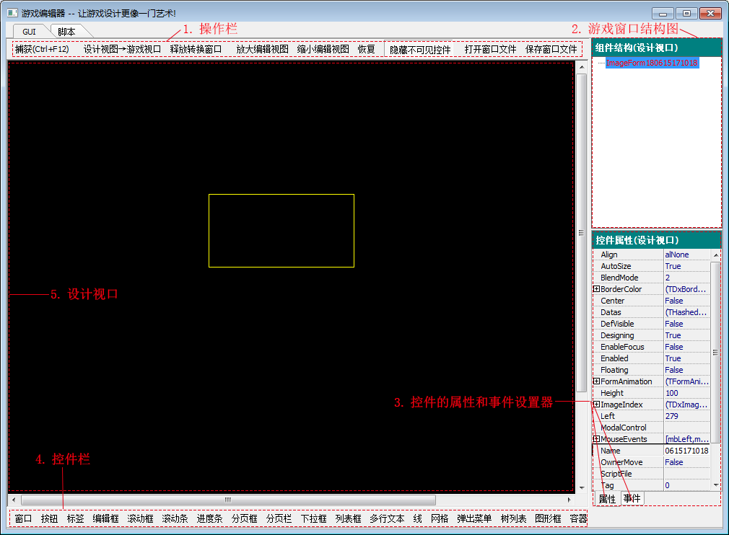Select 分页栏 control in control bar

[x=279, y=518]
